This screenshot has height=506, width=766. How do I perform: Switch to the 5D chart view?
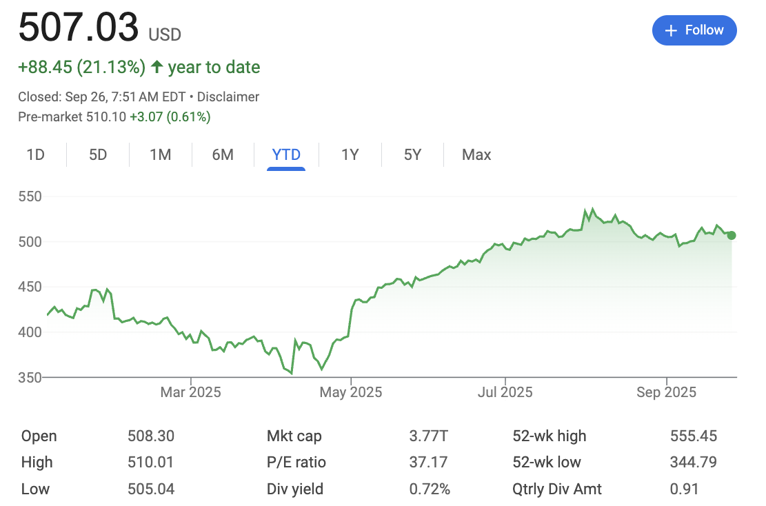click(98, 154)
